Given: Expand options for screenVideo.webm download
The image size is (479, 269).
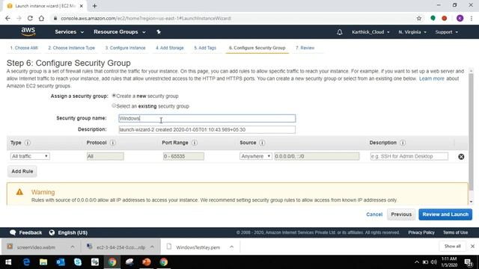Looking at the screenshot, I should 73,247.
